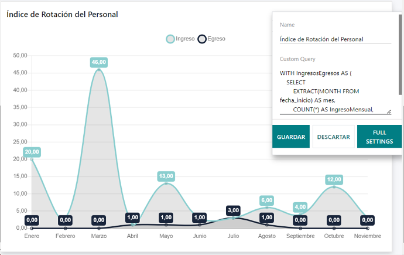Open FULL SETTINGS

(379, 137)
